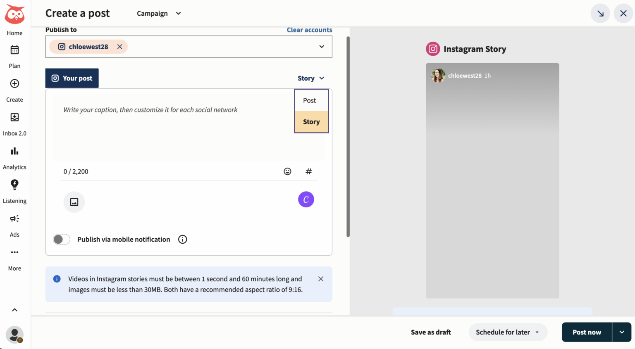Remove chloewest28 account chip

click(x=119, y=47)
